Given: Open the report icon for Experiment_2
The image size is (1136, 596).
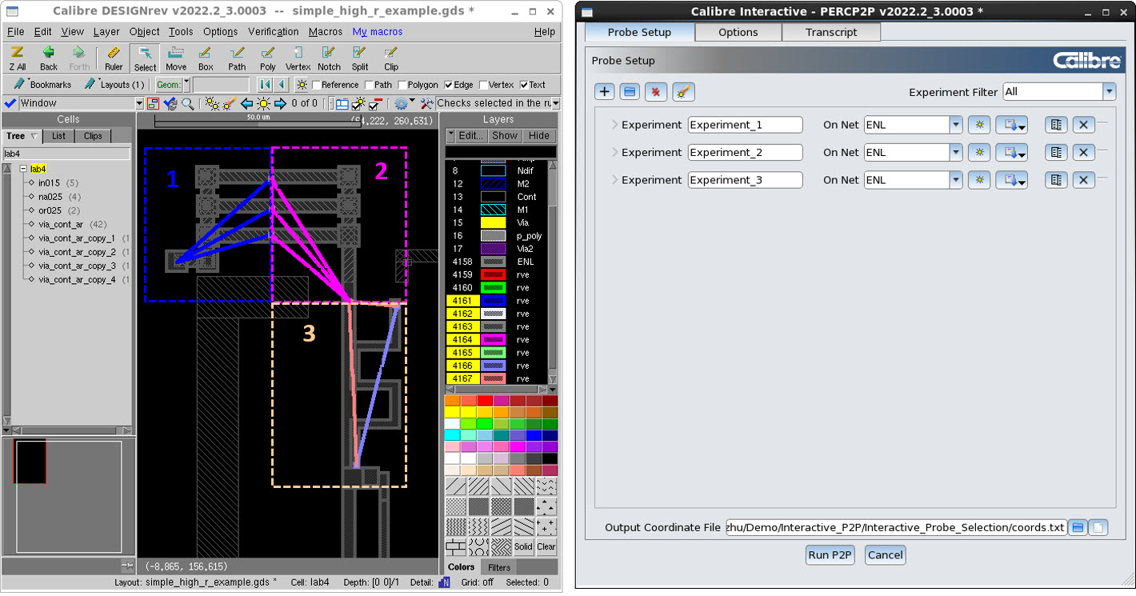Looking at the screenshot, I should click(x=1056, y=152).
